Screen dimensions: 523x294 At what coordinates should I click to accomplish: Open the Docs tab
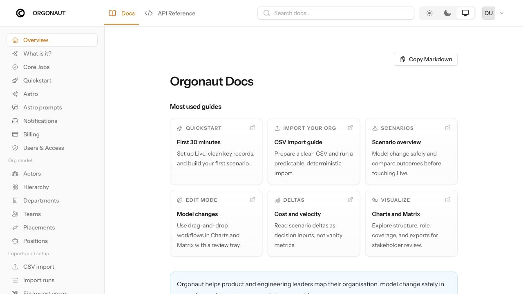point(122,13)
